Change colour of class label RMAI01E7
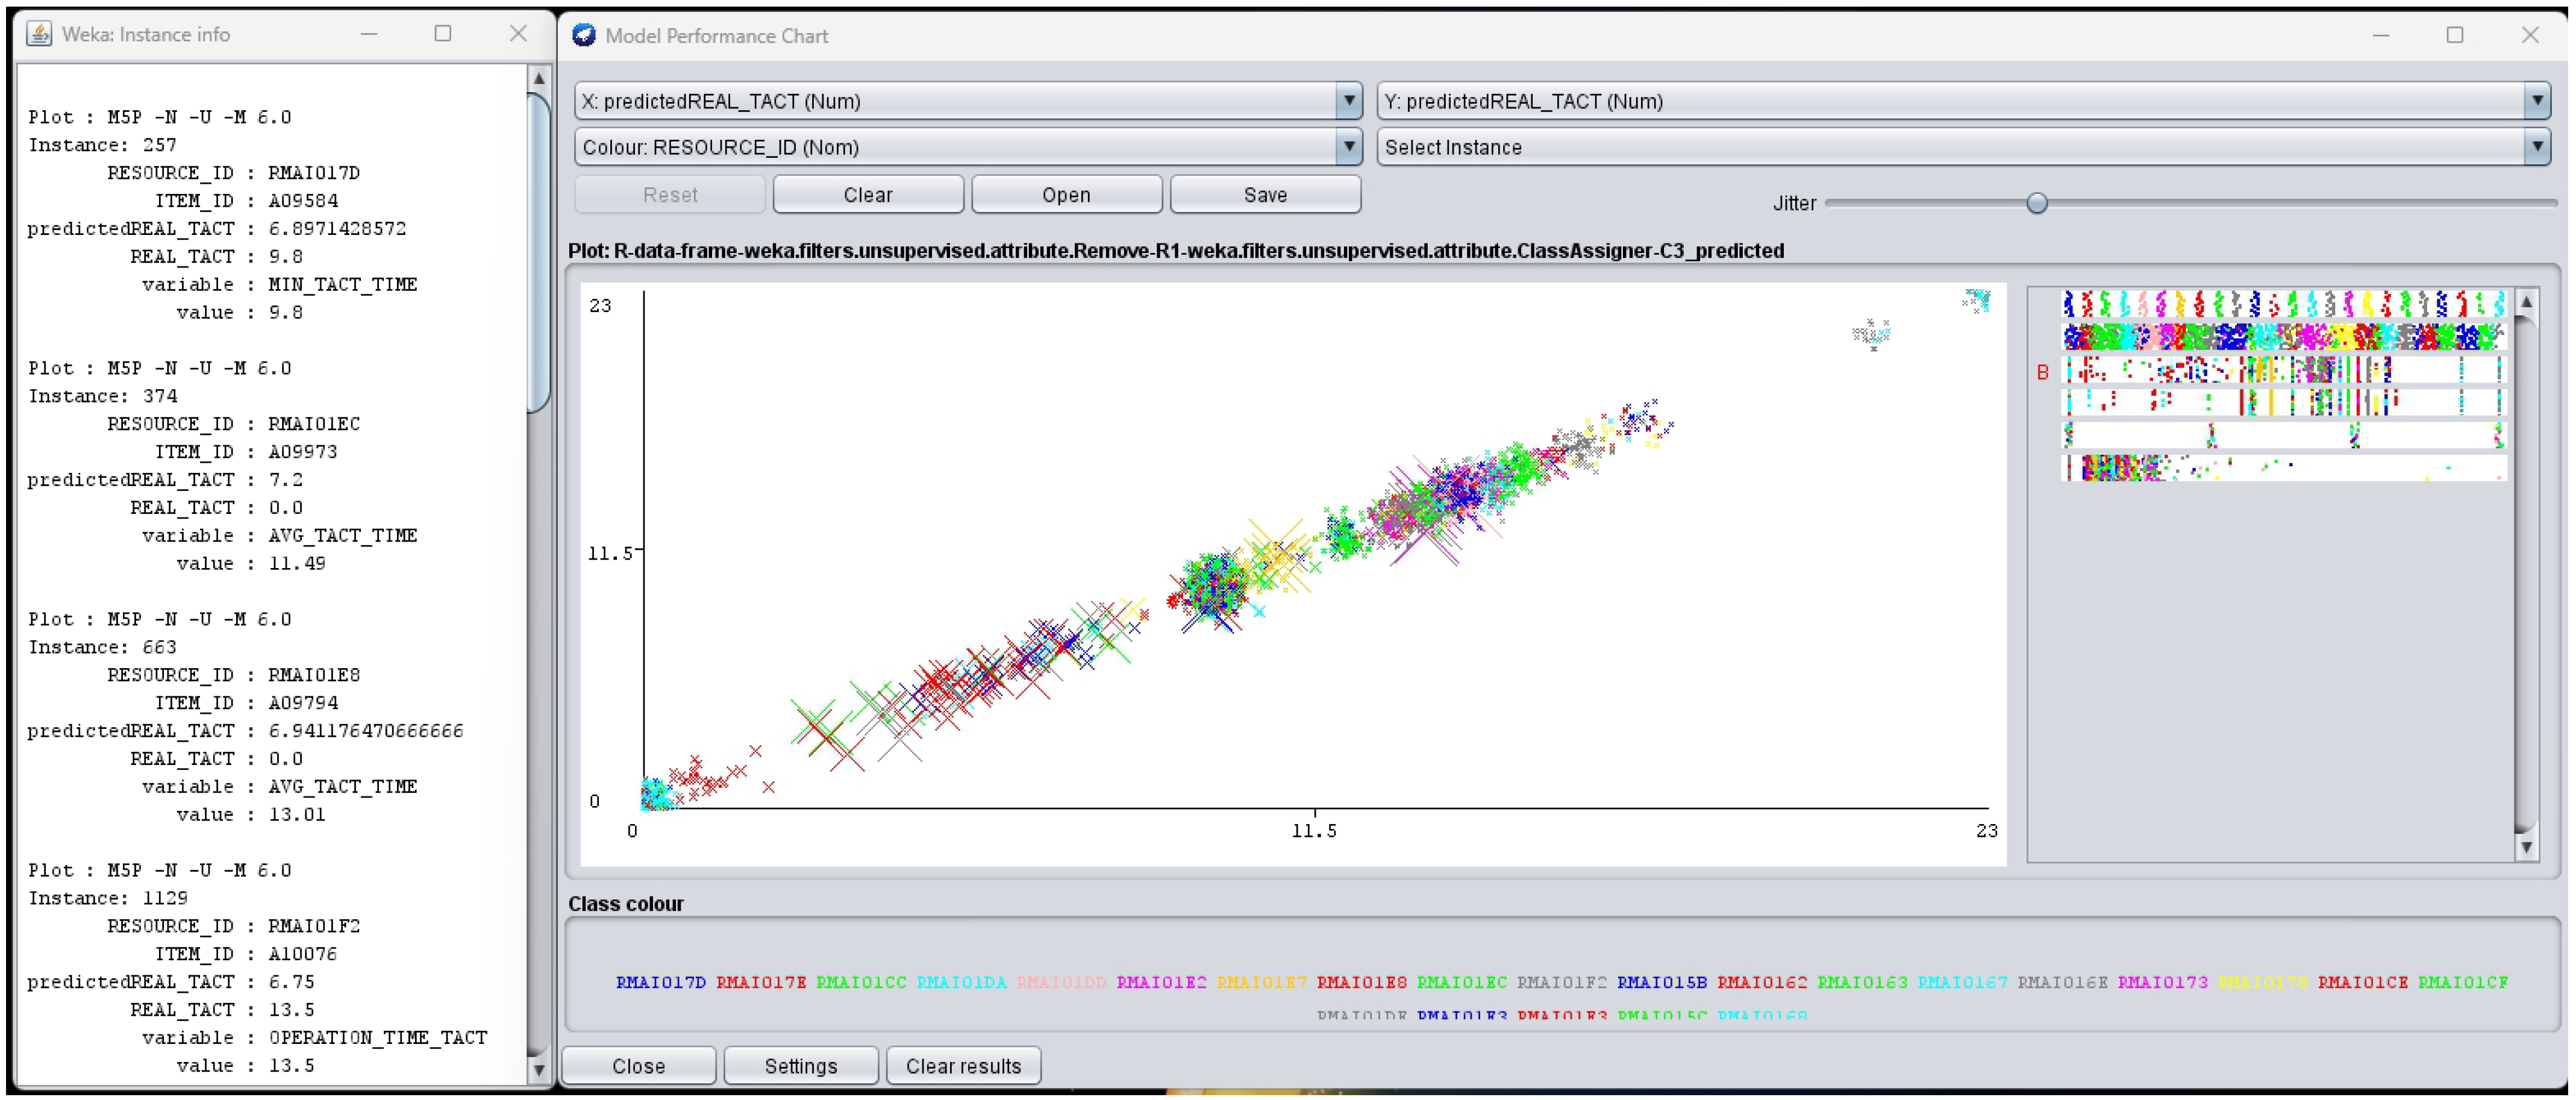Viewport: 2576px width, 1100px height. click(x=1261, y=982)
